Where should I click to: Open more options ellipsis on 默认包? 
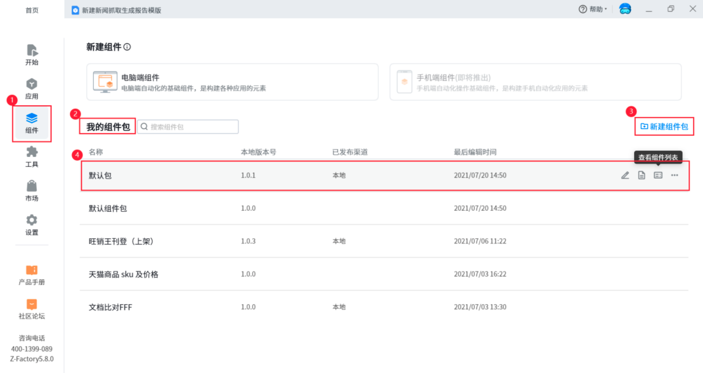click(674, 175)
